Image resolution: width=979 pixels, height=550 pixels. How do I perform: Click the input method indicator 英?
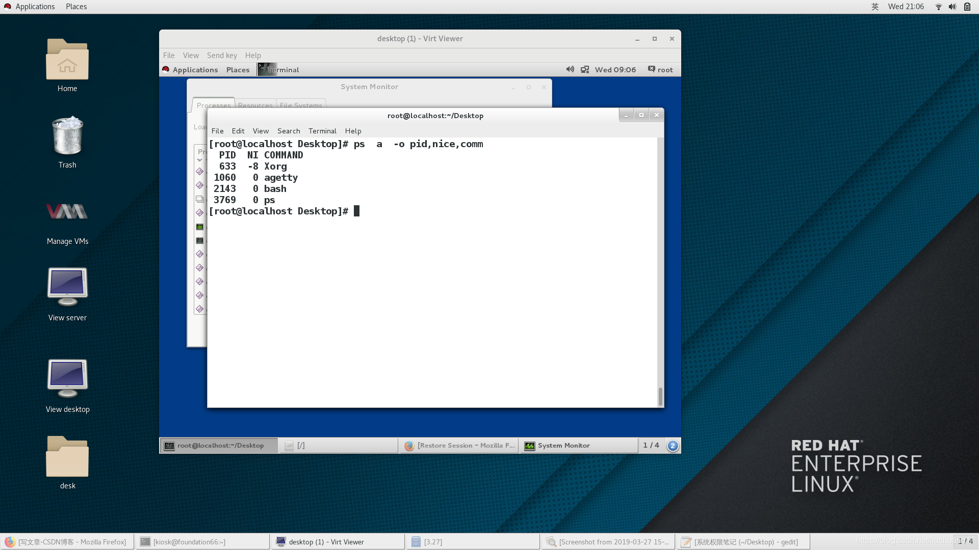coord(875,7)
